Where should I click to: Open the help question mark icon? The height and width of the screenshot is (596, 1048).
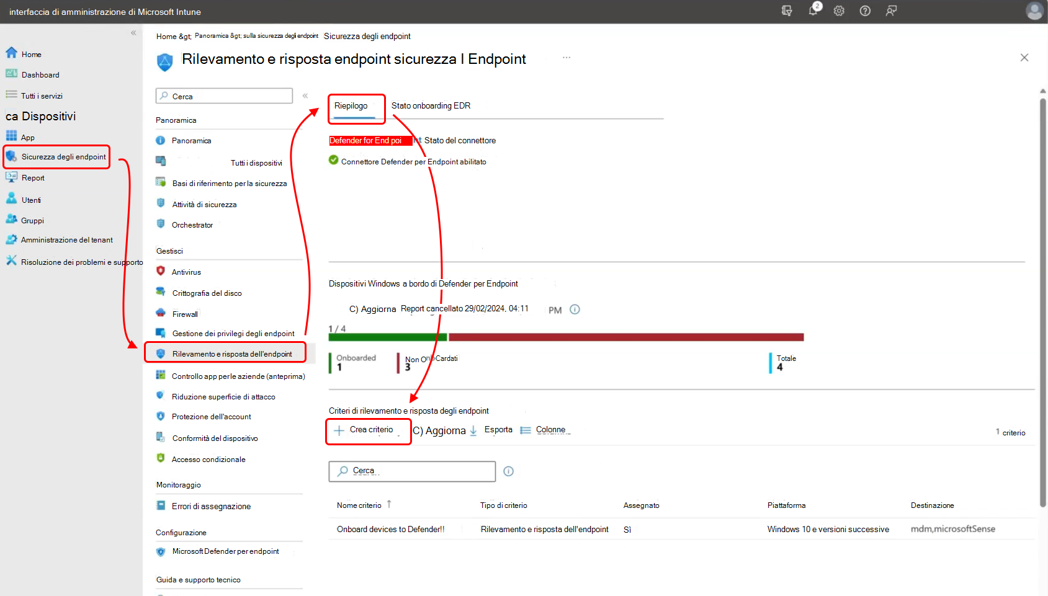[x=865, y=11]
